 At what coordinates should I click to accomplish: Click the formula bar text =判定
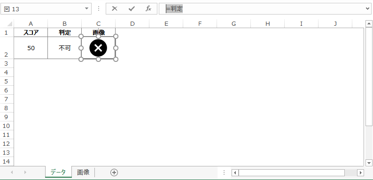[174, 9]
